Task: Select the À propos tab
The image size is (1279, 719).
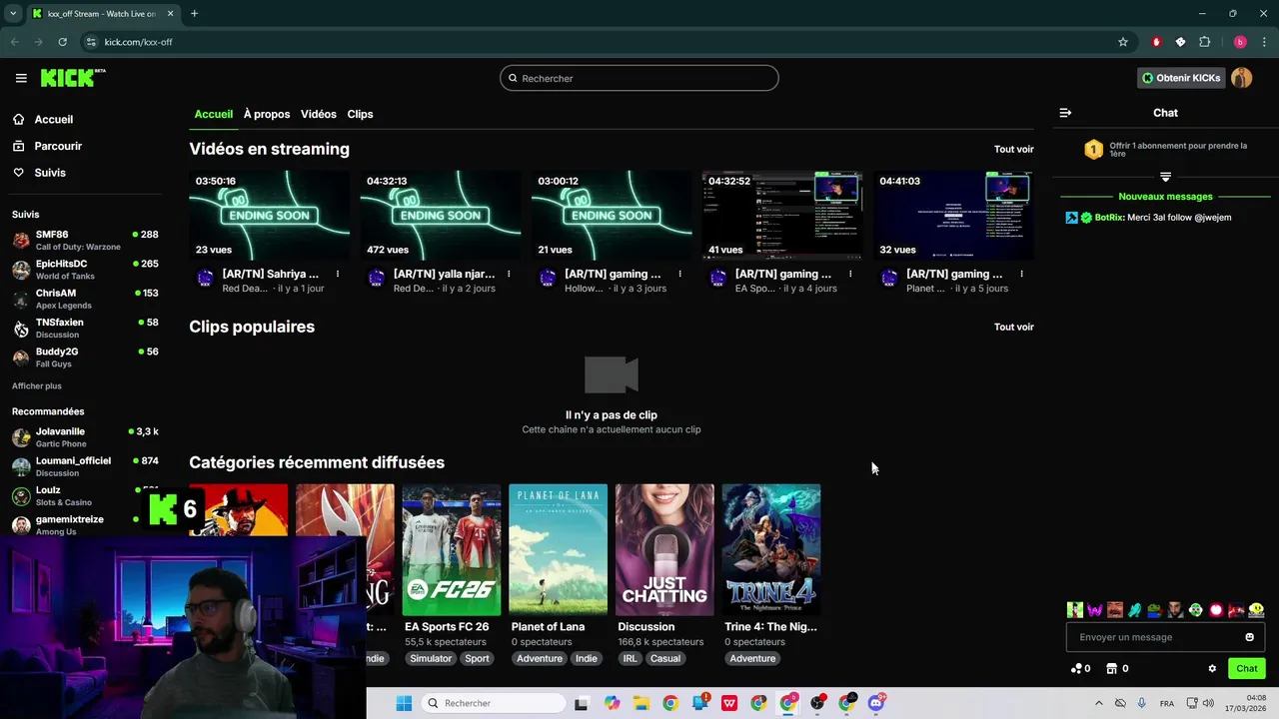Action: (x=267, y=114)
